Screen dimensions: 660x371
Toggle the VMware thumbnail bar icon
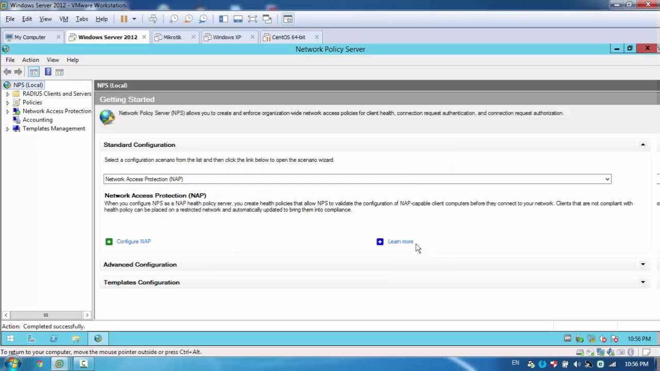(238, 19)
